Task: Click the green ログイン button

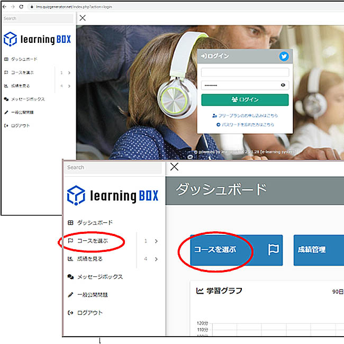Action: 245,100
